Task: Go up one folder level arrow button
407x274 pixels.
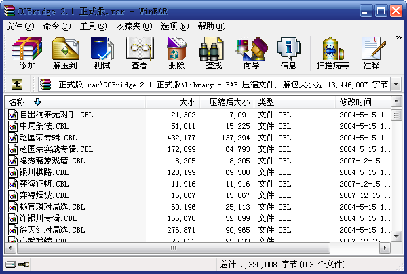Action: click(x=17, y=84)
